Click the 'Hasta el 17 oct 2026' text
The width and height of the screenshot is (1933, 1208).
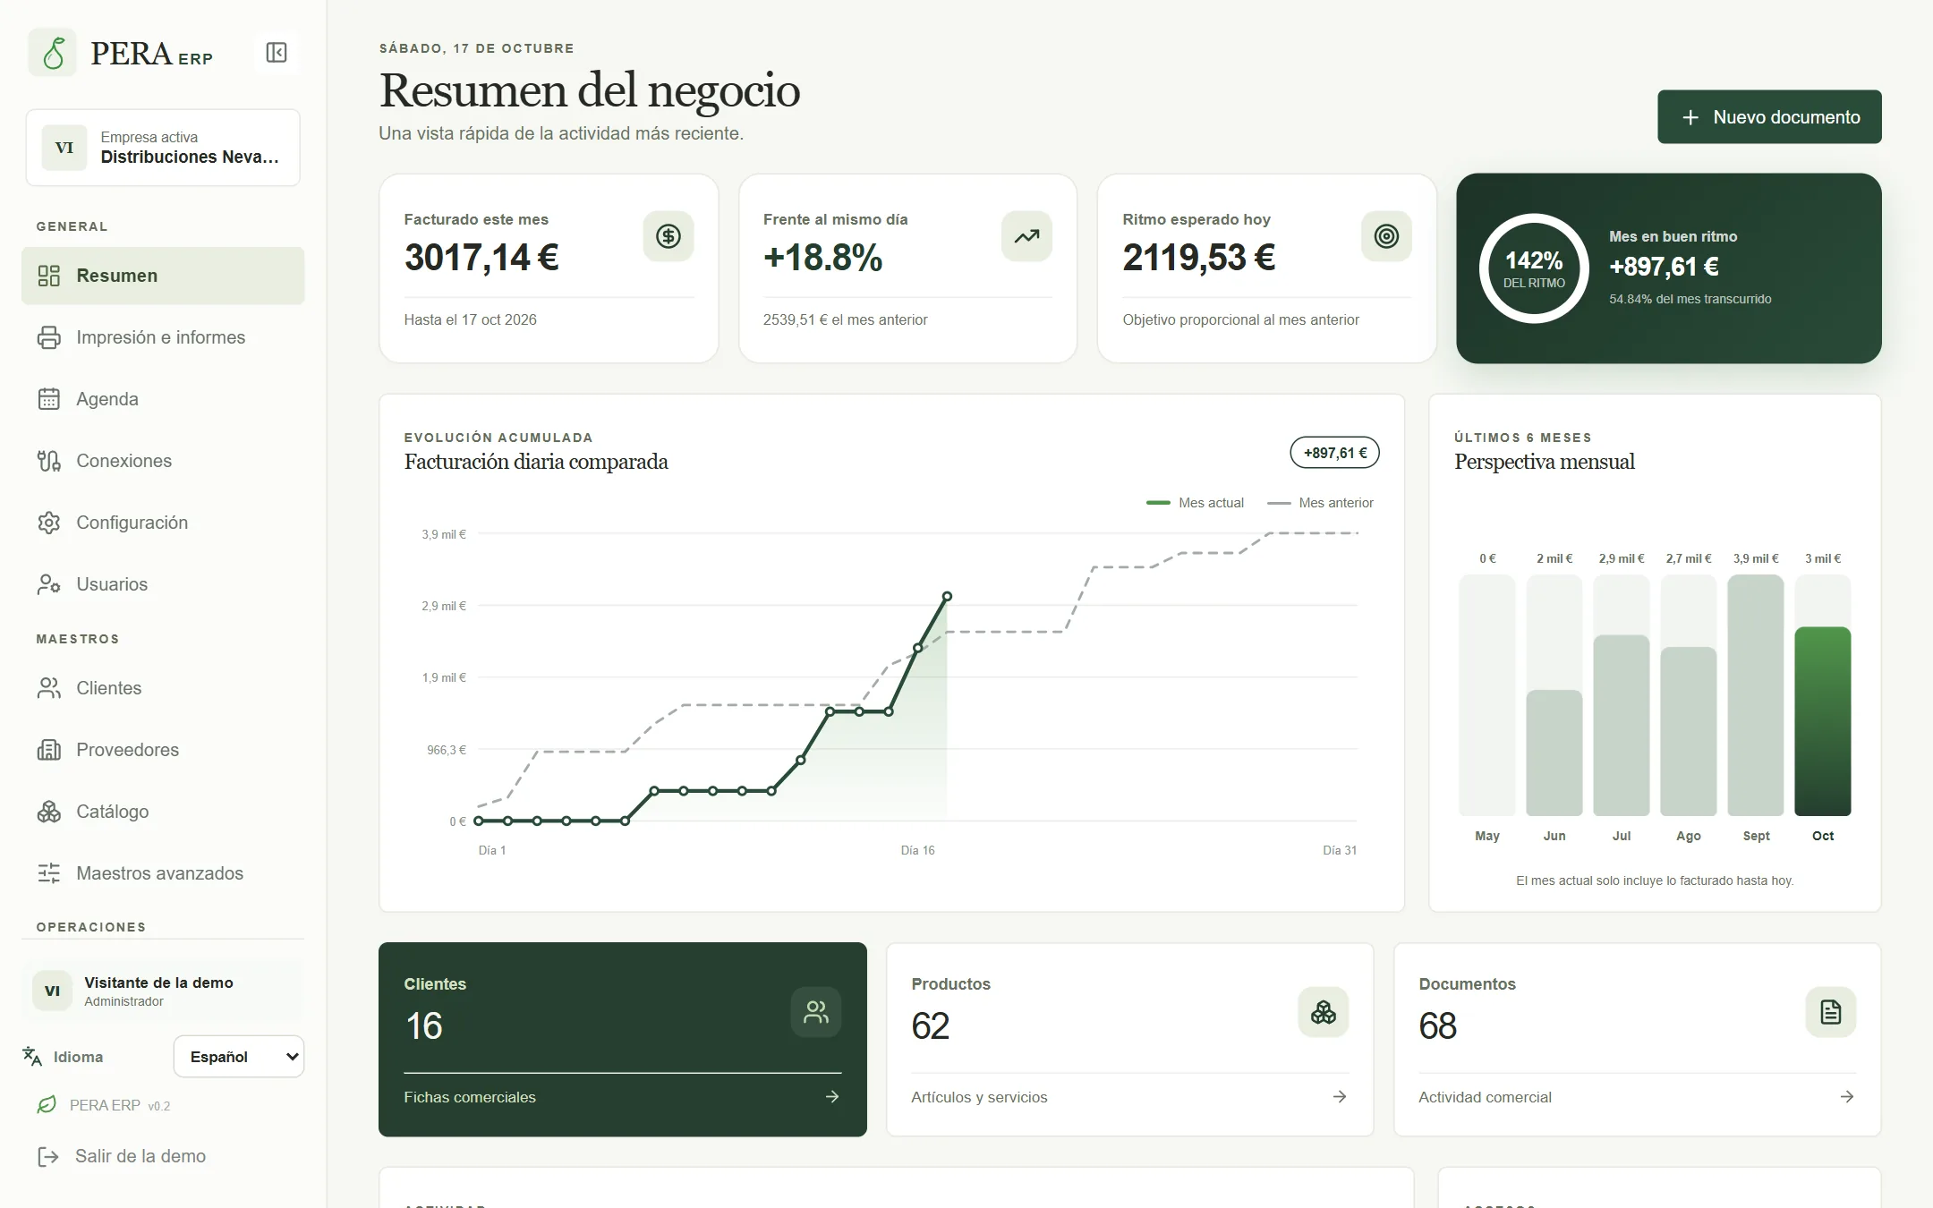click(470, 320)
